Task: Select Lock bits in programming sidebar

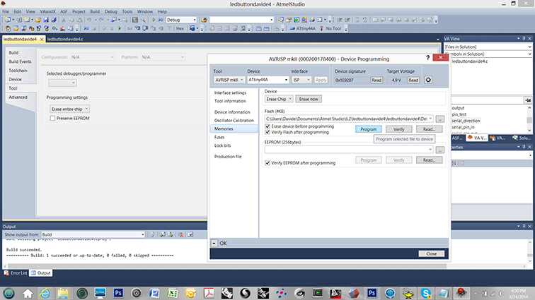Action: tap(222, 145)
